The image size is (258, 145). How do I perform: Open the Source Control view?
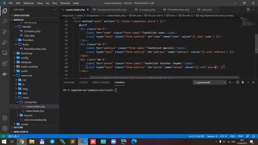(x=5, y=32)
